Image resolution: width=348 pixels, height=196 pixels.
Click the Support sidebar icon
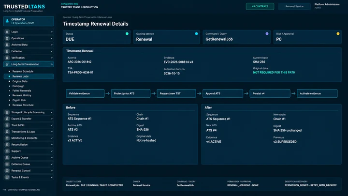(x=7, y=151)
